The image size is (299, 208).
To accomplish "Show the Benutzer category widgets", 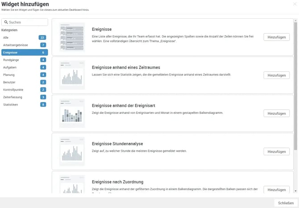I will [x=25, y=82].
